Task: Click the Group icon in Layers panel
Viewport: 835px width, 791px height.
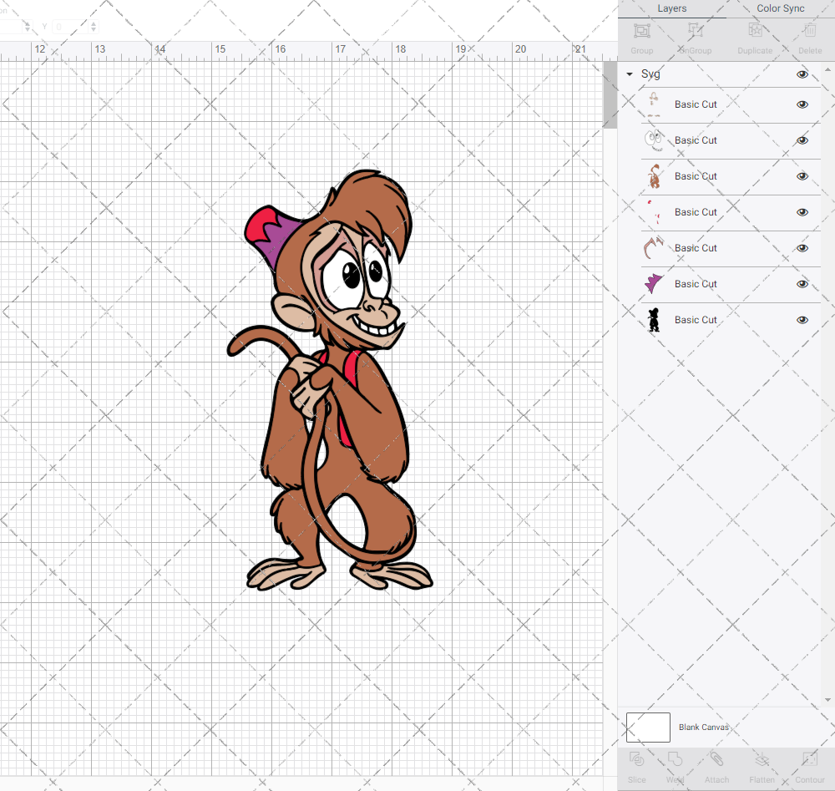Action: click(641, 31)
